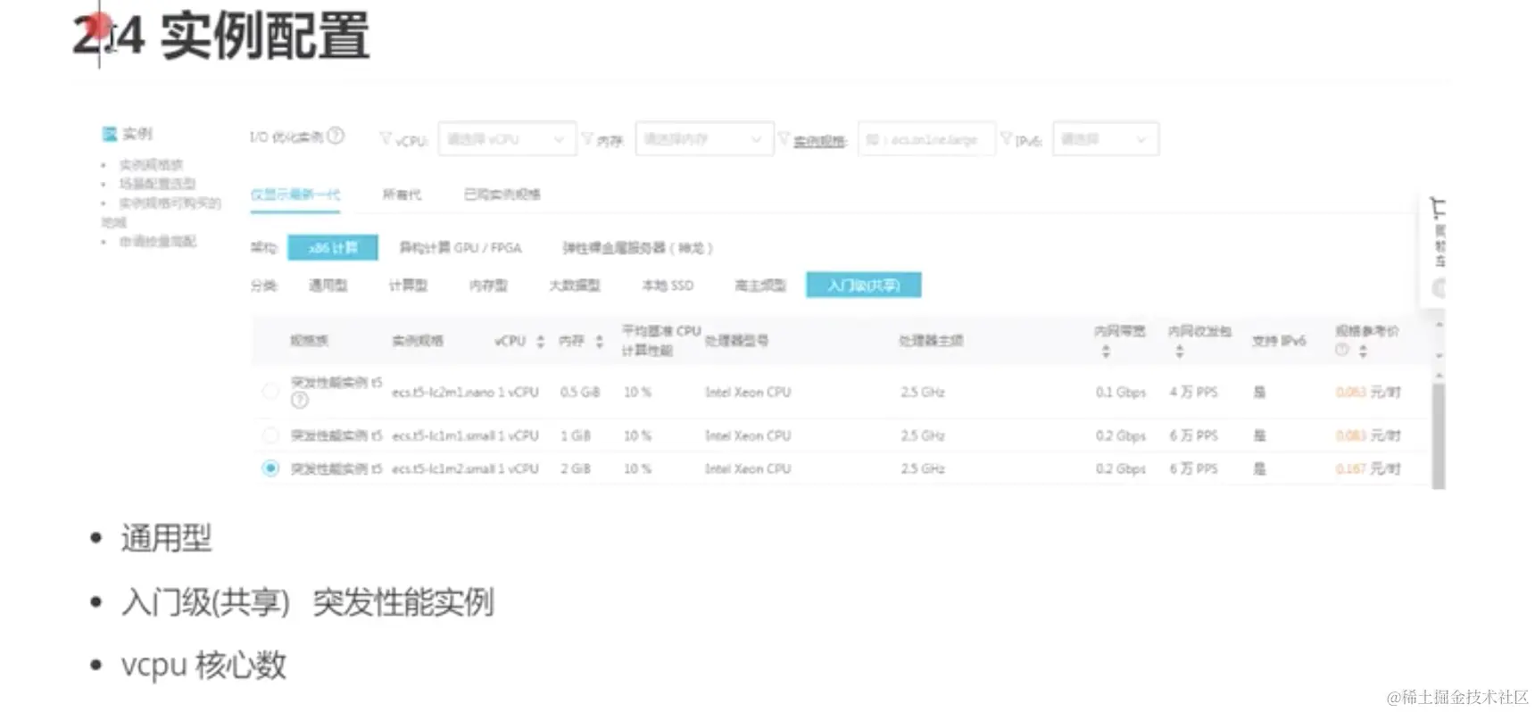Select 异构计算 GPU / FPGA architecture
The image size is (1535, 712).
click(460, 247)
